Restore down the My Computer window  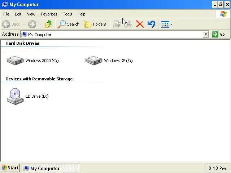coord(221,5)
